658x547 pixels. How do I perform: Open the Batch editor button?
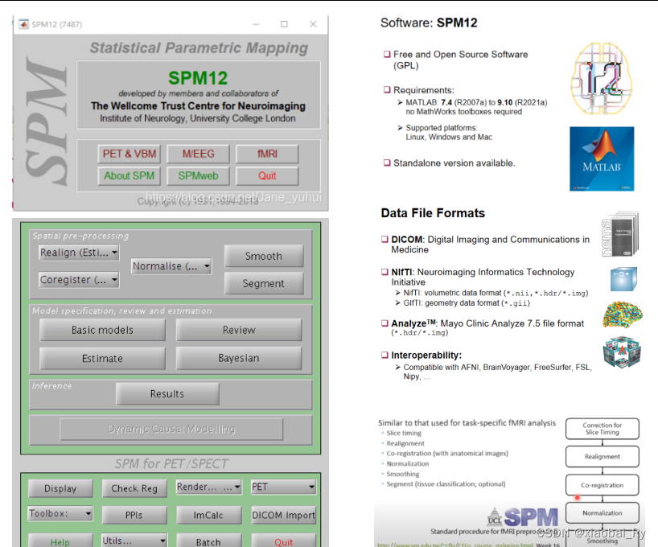click(x=208, y=541)
